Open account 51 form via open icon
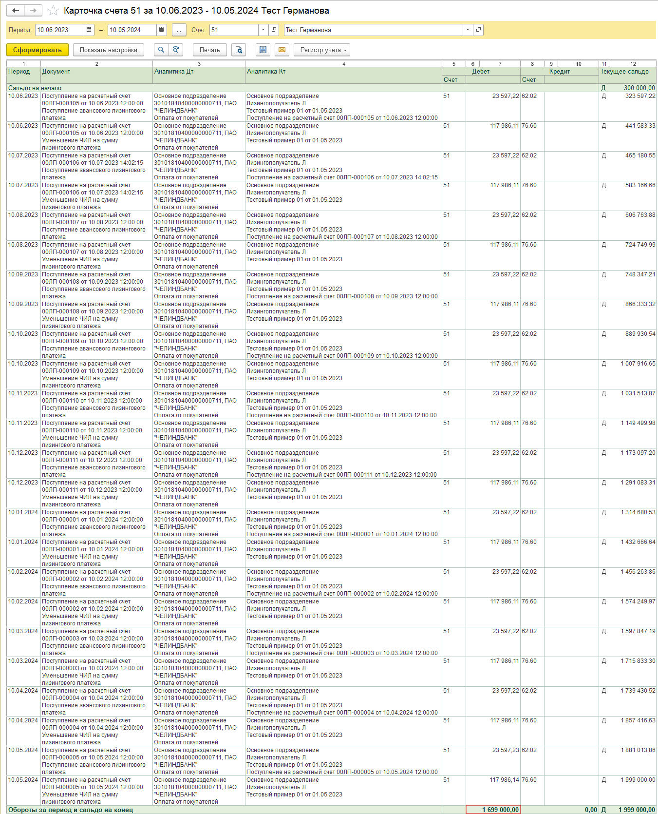 [x=274, y=30]
